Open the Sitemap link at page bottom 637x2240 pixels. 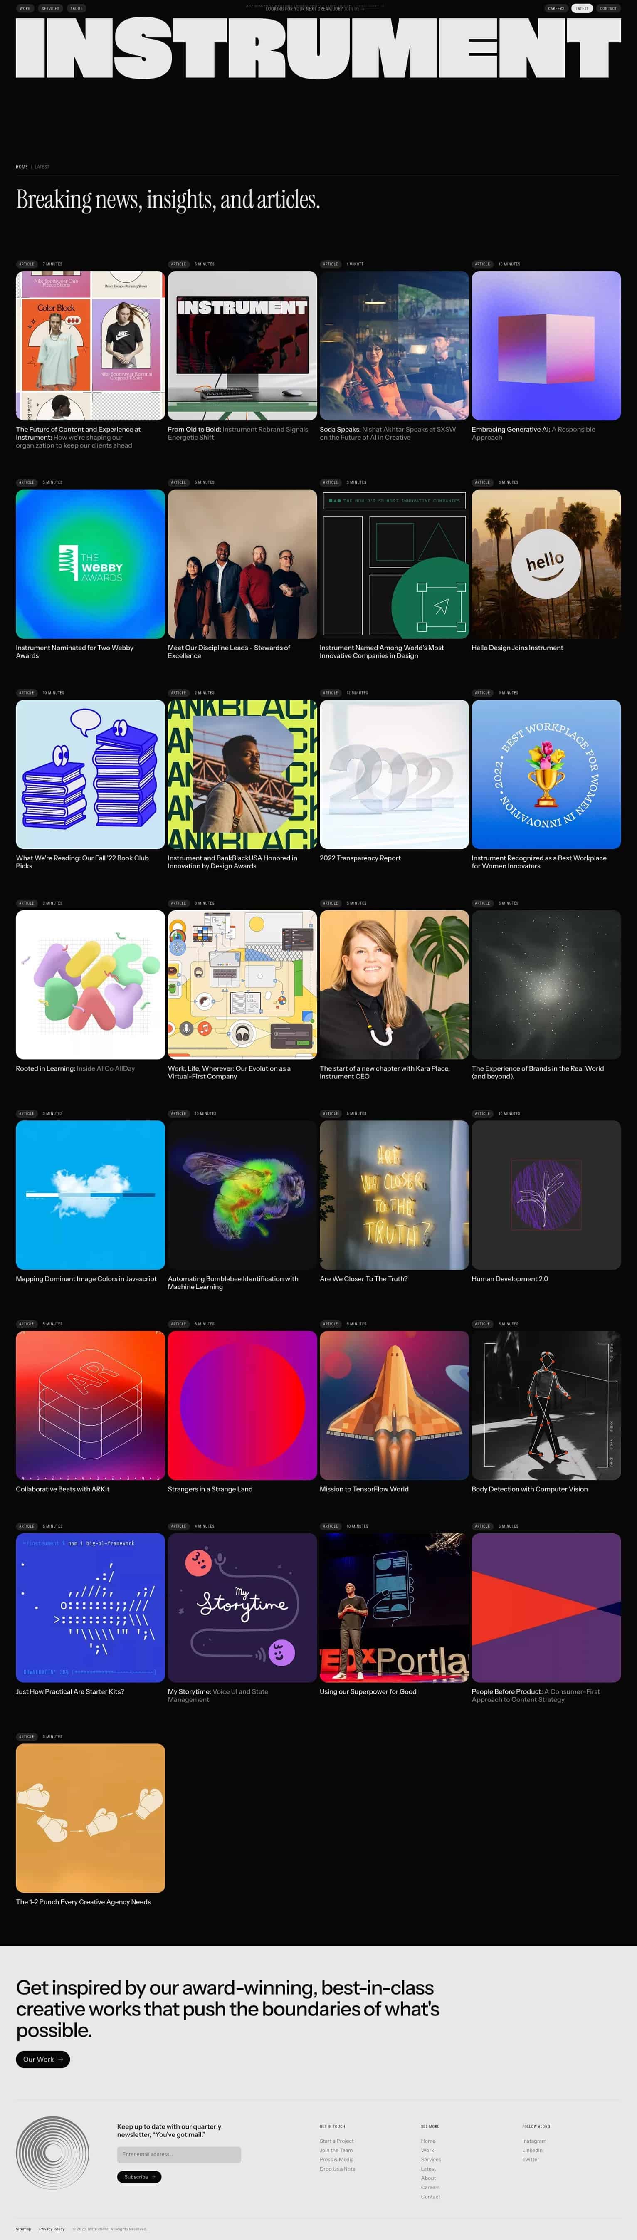23,2229
